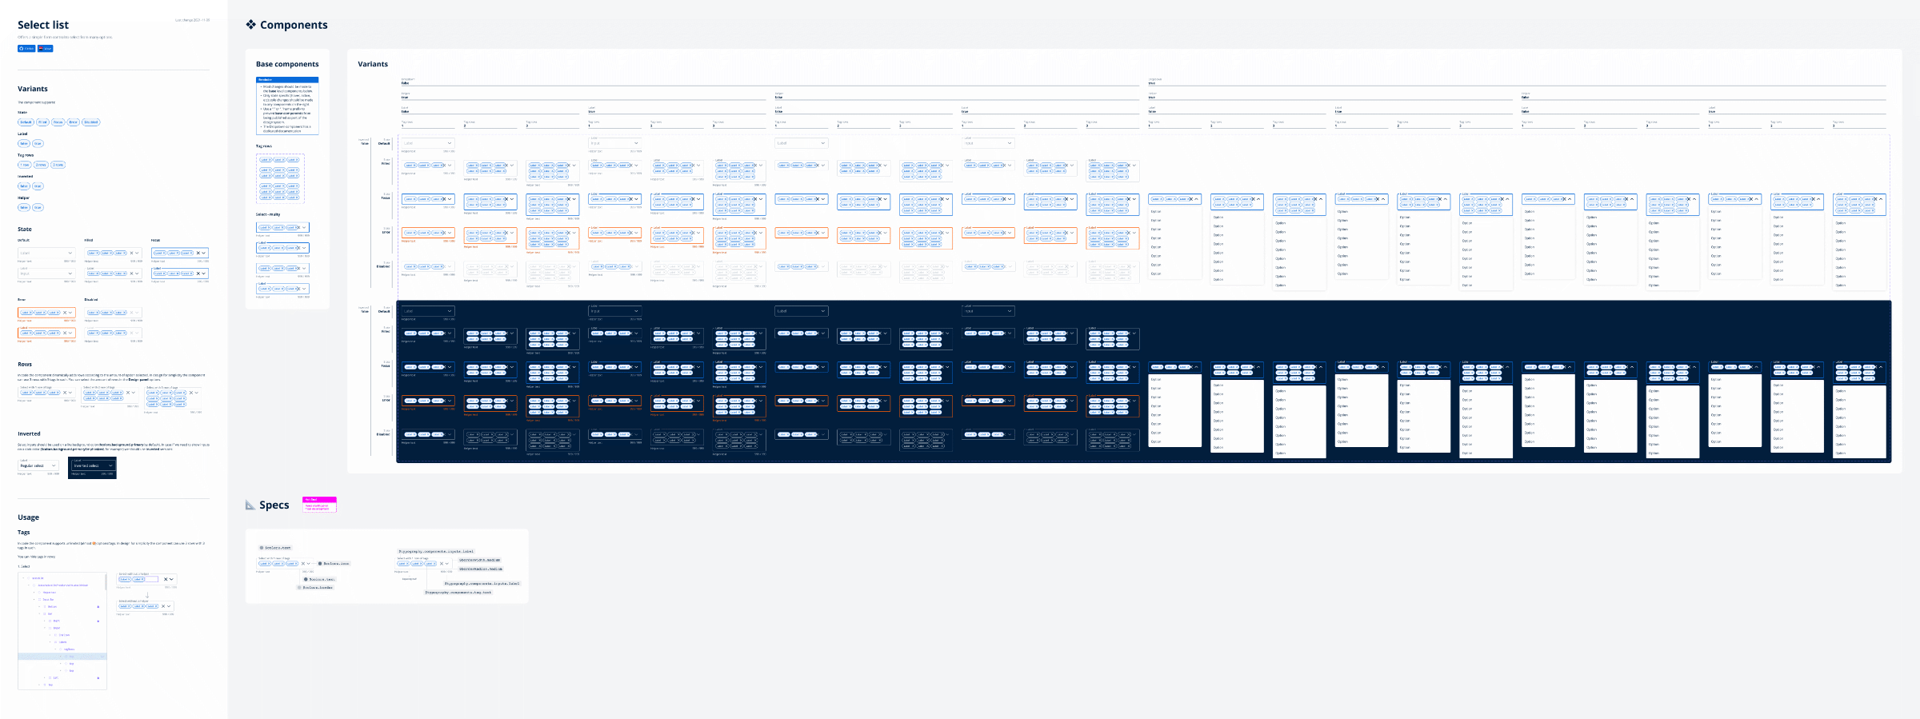Click the Variants heading in the left documentation panel
The image size is (1920, 719).
[x=33, y=89]
